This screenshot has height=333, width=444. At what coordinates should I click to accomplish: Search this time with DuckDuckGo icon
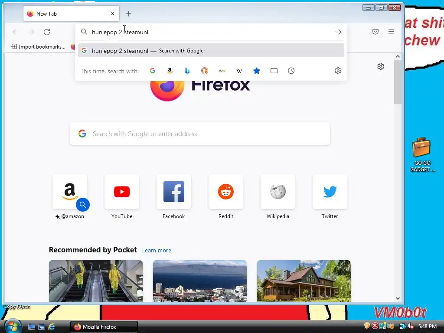pyautogui.click(x=205, y=71)
